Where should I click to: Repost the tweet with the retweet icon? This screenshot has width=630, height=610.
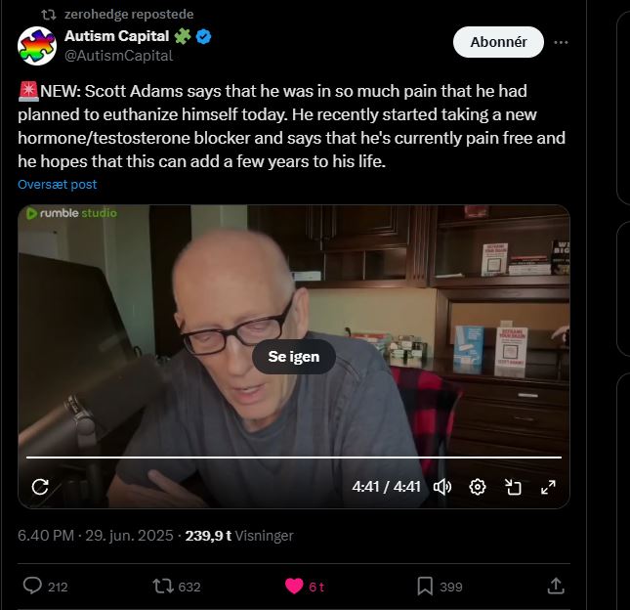click(163, 587)
